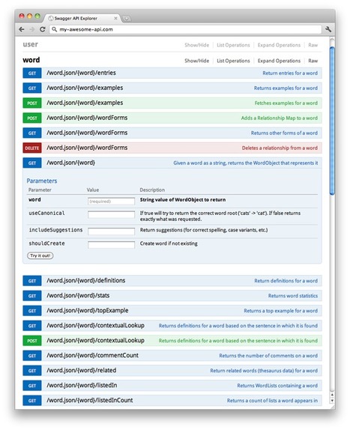
Task: Toggle Show/Hide for the word section
Action: pos(196,61)
